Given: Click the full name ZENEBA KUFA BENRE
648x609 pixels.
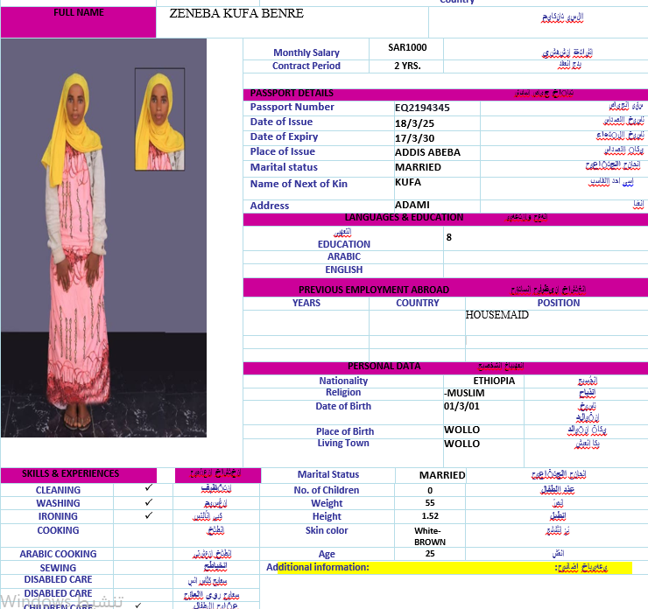Looking at the screenshot, I should [x=236, y=13].
